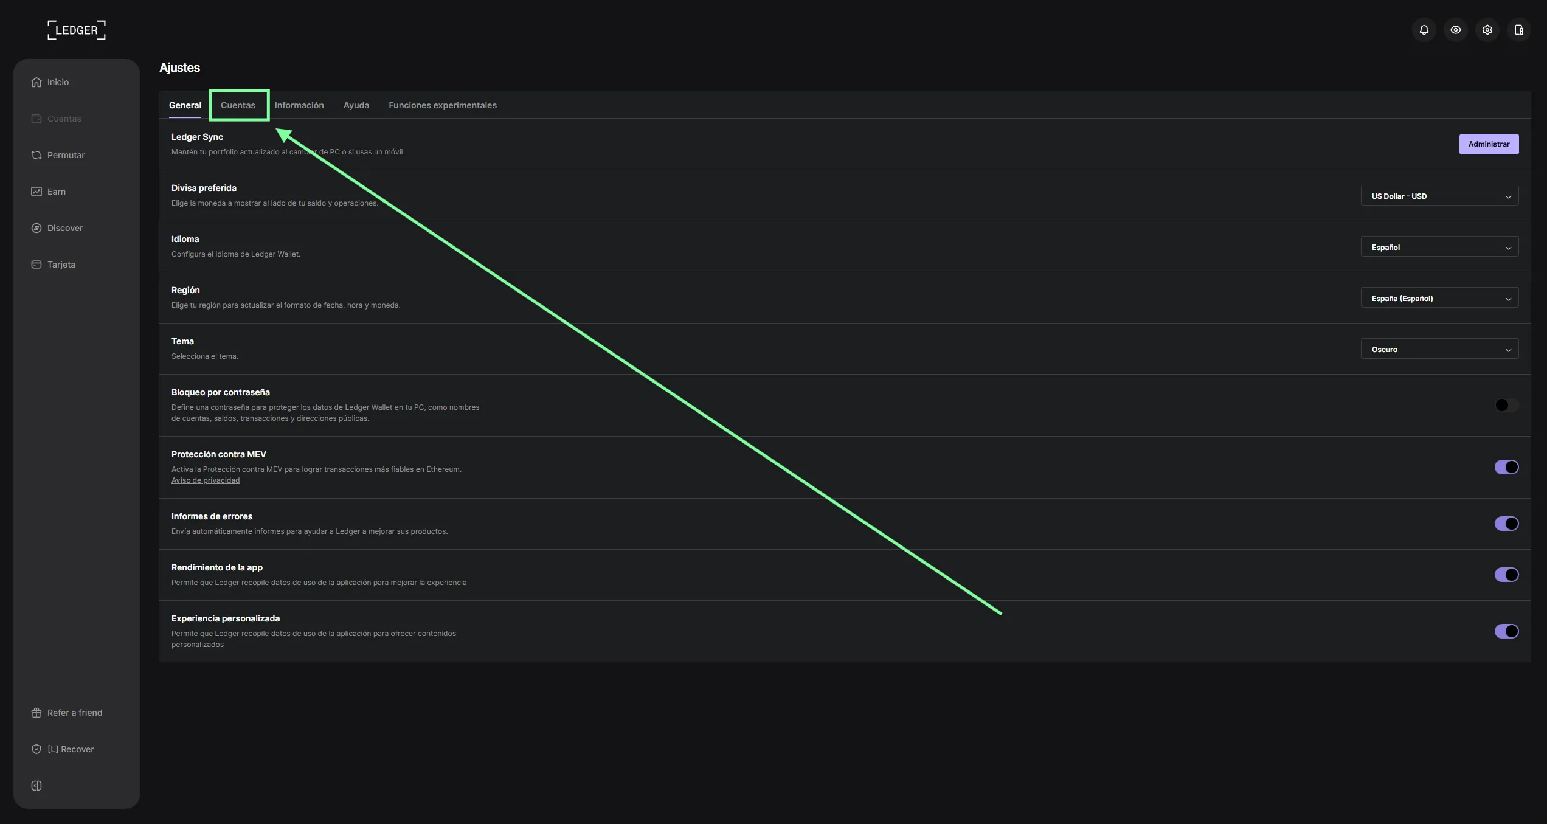Click the Ajustes page heading
Screen dimensions: 1547x824
(179, 68)
